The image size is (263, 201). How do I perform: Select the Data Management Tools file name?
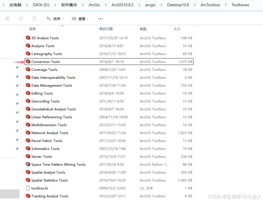(x=52, y=85)
